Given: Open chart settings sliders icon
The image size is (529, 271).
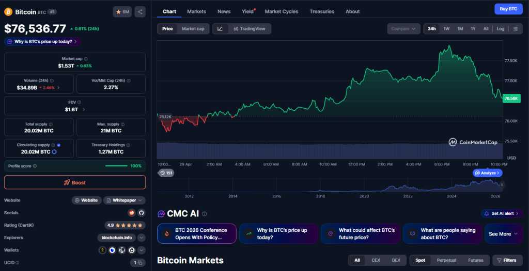Looking at the screenshot, I should [x=516, y=29].
